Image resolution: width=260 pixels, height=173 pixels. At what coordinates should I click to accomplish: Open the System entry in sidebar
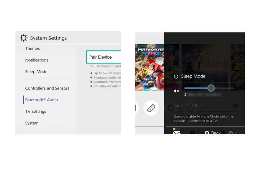point(32,123)
